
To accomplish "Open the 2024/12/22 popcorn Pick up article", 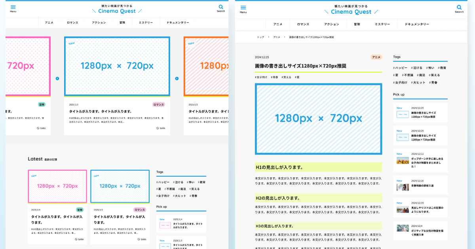I will (x=420, y=160).
